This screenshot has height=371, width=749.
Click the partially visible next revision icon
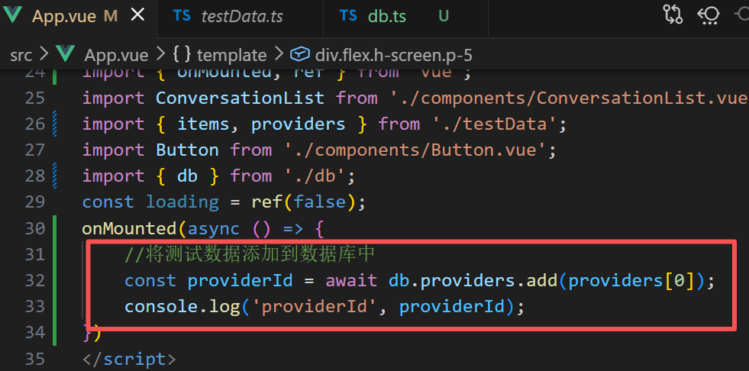pos(742,15)
